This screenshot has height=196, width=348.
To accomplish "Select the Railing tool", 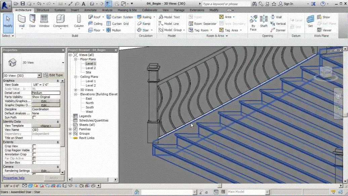I will 144,17.
